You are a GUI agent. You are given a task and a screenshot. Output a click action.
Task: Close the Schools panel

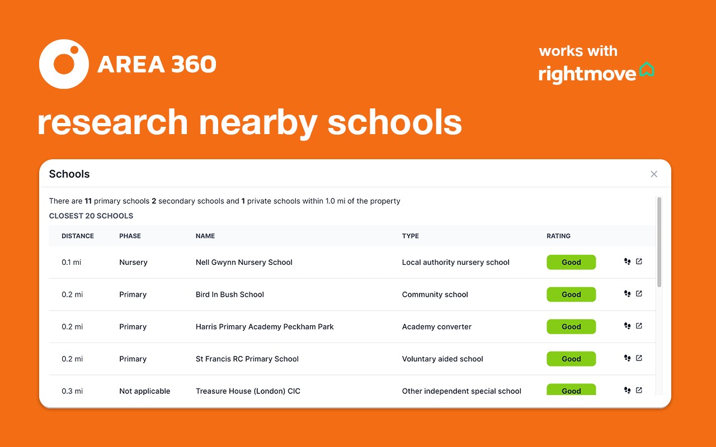point(654,174)
